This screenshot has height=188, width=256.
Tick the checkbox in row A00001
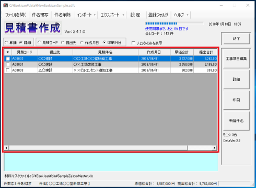pos(8,64)
